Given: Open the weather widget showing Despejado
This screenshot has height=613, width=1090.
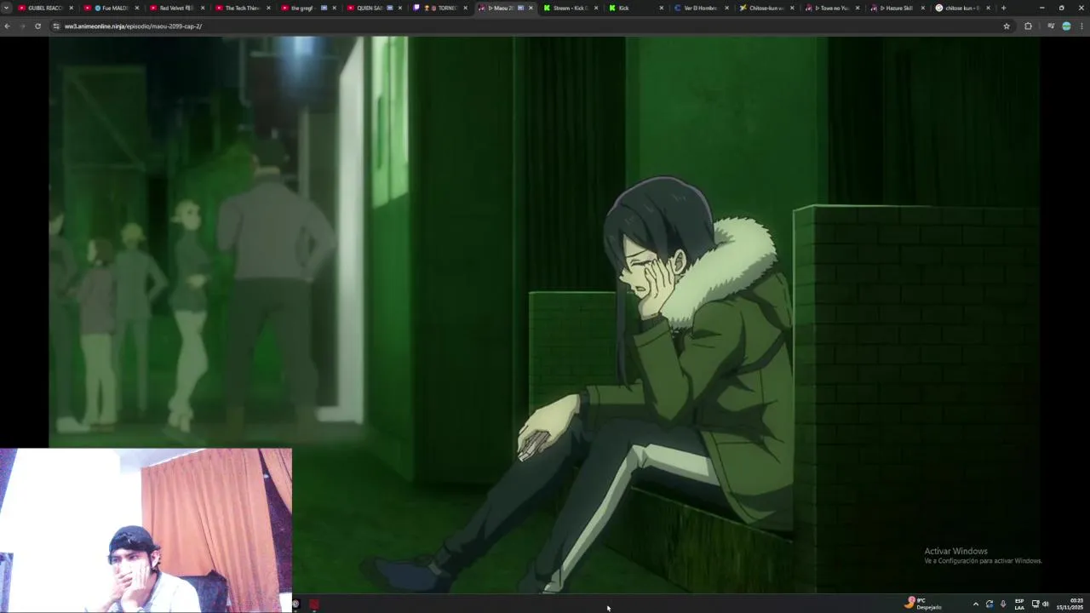Looking at the screenshot, I should pos(924,604).
